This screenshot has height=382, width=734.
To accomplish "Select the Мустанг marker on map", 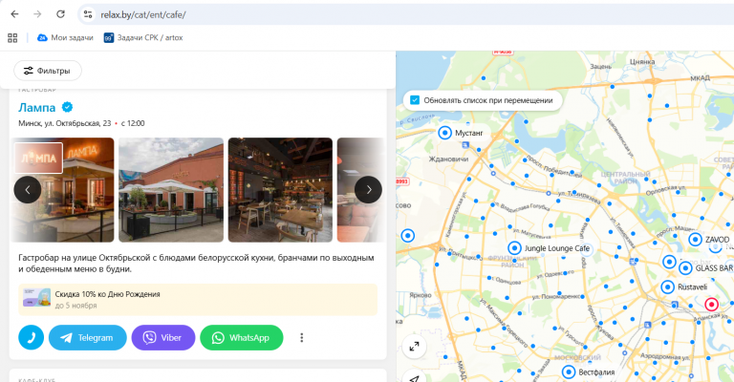I will point(444,133).
